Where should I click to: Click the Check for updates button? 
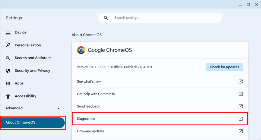[x=224, y=67]
